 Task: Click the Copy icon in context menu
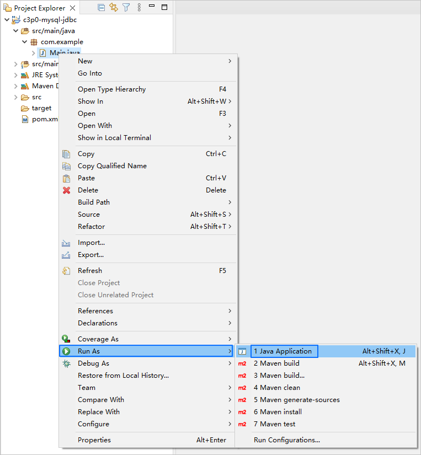pos(67,154)
